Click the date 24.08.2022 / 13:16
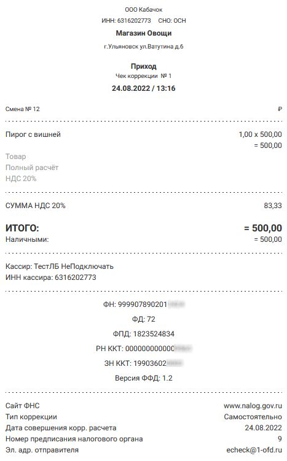The height and width of the screenshot is (461, 287). 144,88
